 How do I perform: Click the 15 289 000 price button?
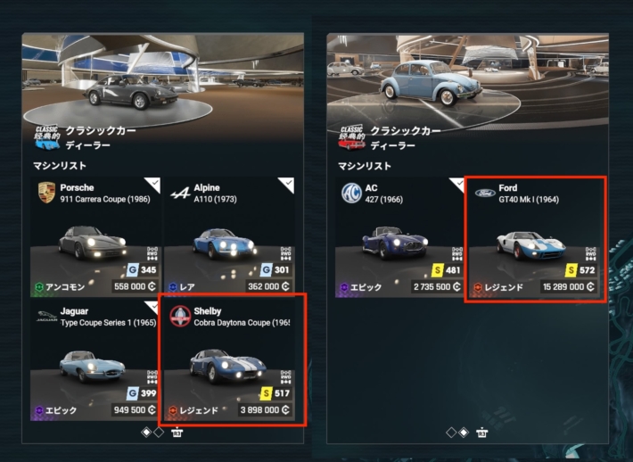point(569,286)
